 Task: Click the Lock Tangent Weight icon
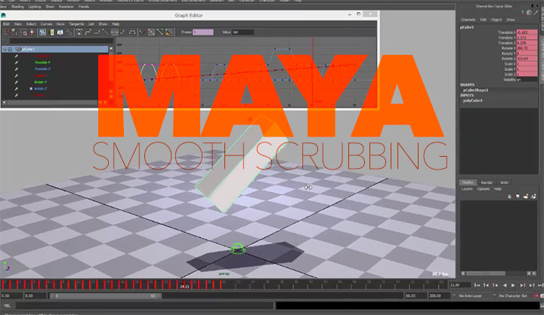pos(168,32)
